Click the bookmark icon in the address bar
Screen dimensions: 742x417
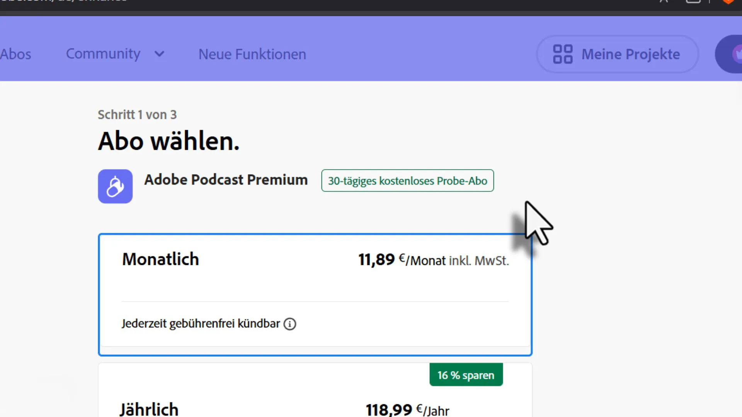point(664,2)
